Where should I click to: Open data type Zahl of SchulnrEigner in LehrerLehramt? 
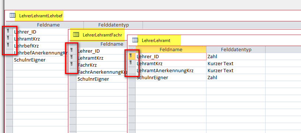(236, 77)
